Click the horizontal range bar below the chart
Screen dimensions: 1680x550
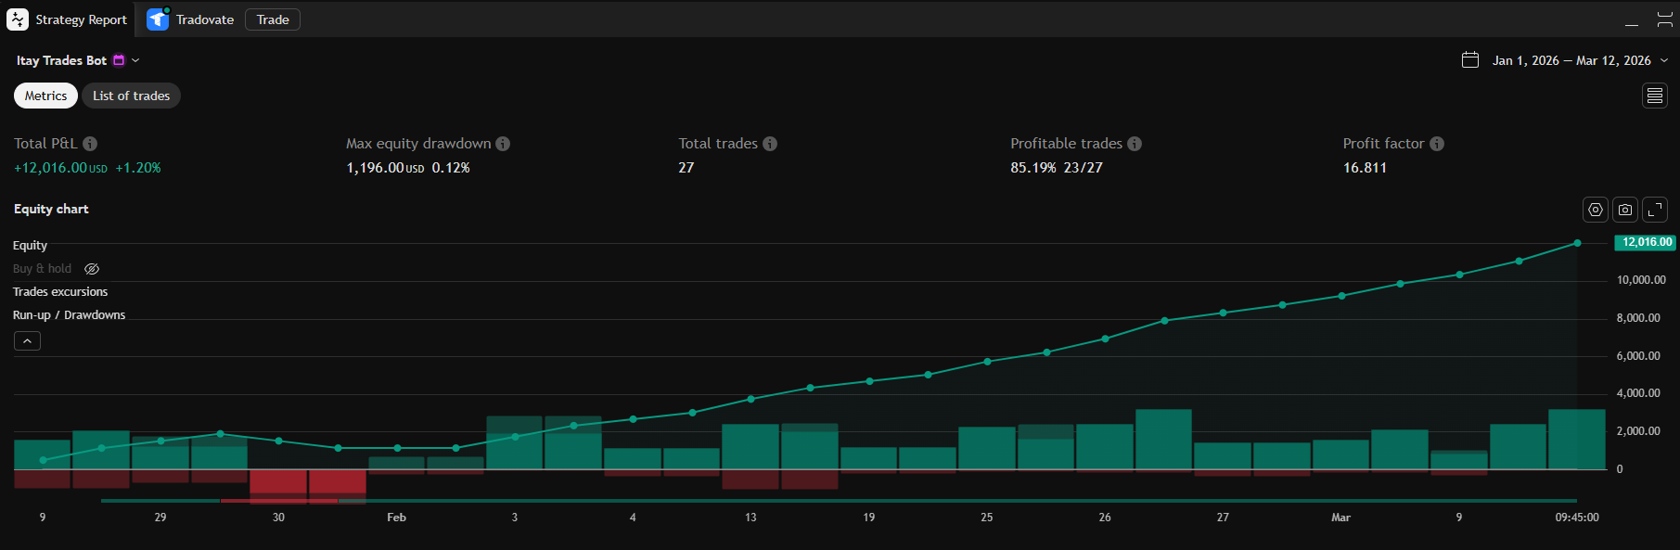tap(839, 501)
